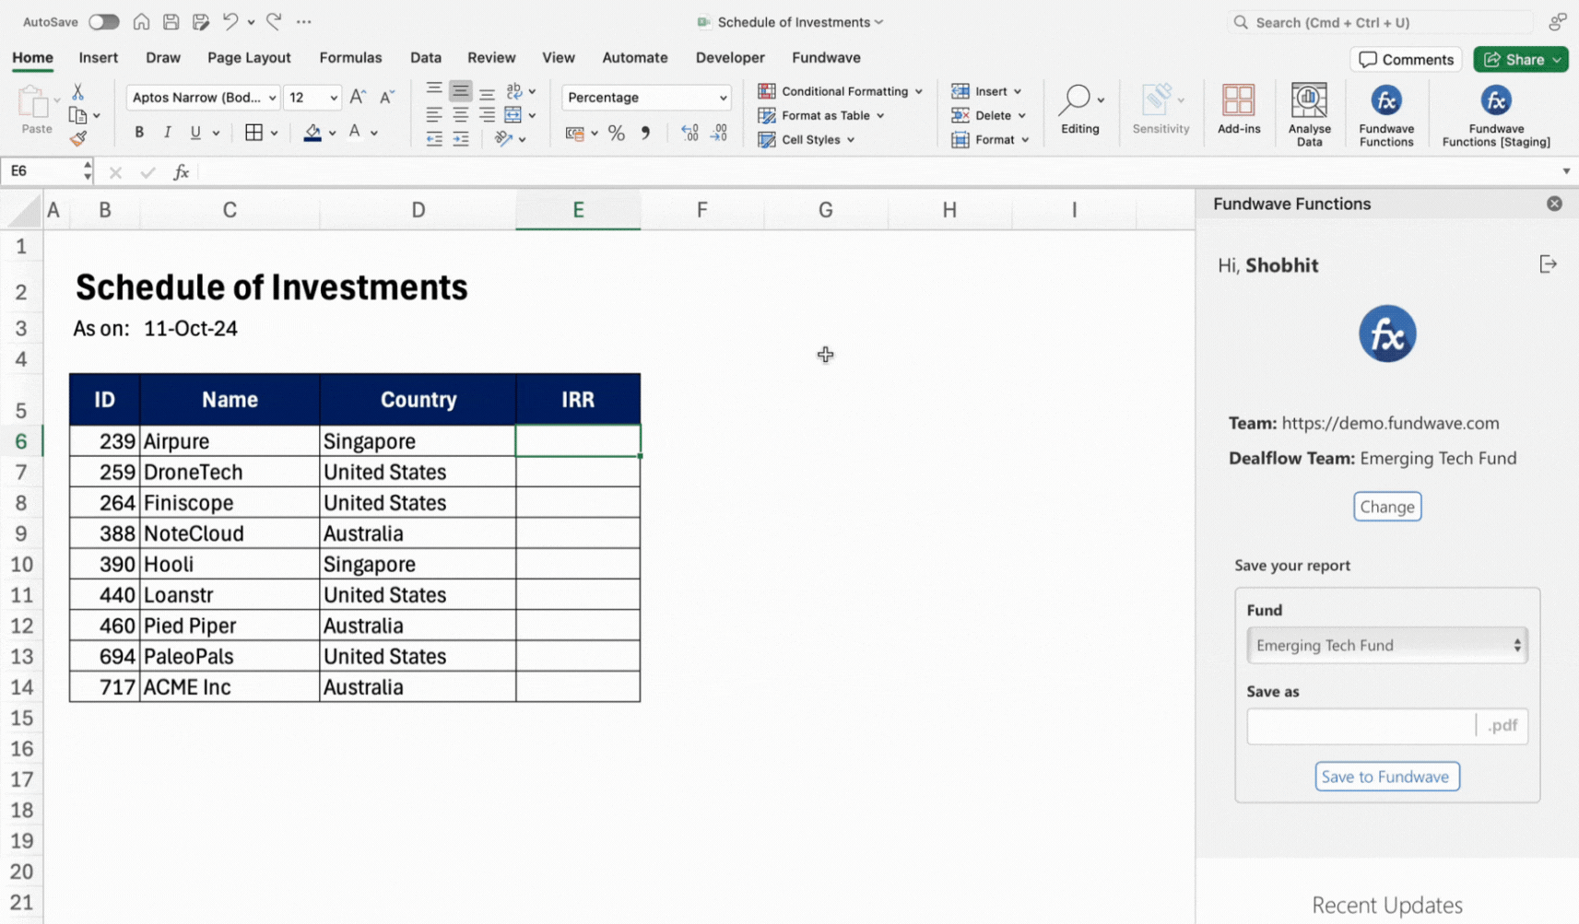Toggle middle vertical alignment
Screen dimensions: 1579x924
460,91
